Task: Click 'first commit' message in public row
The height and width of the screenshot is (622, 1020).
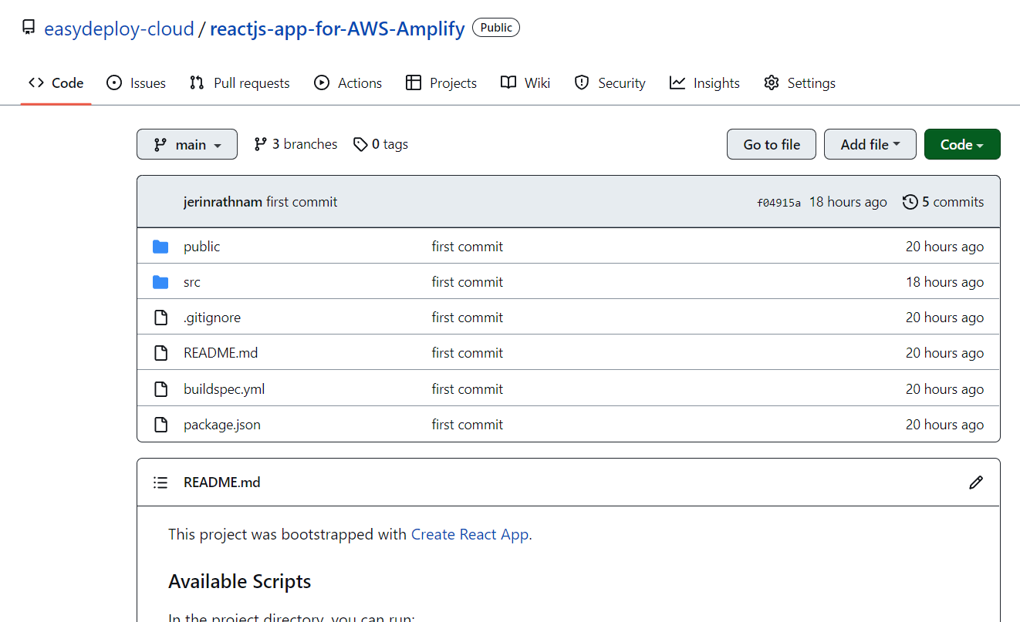Action: point(468,247)
